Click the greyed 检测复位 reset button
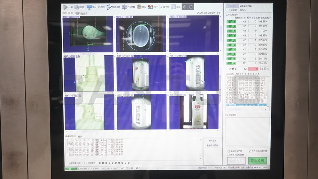 click(237, 161)
